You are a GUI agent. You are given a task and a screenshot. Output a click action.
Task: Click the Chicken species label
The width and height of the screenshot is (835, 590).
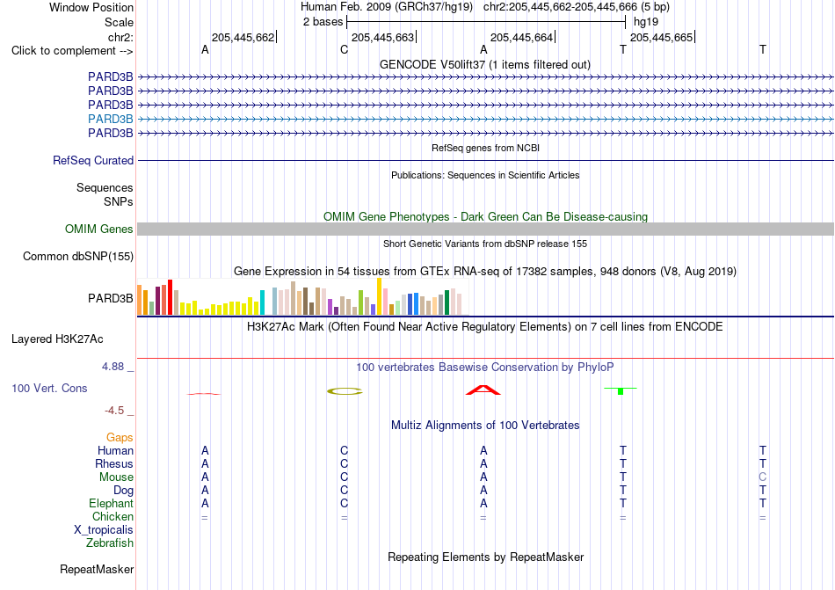pos(113,516)
